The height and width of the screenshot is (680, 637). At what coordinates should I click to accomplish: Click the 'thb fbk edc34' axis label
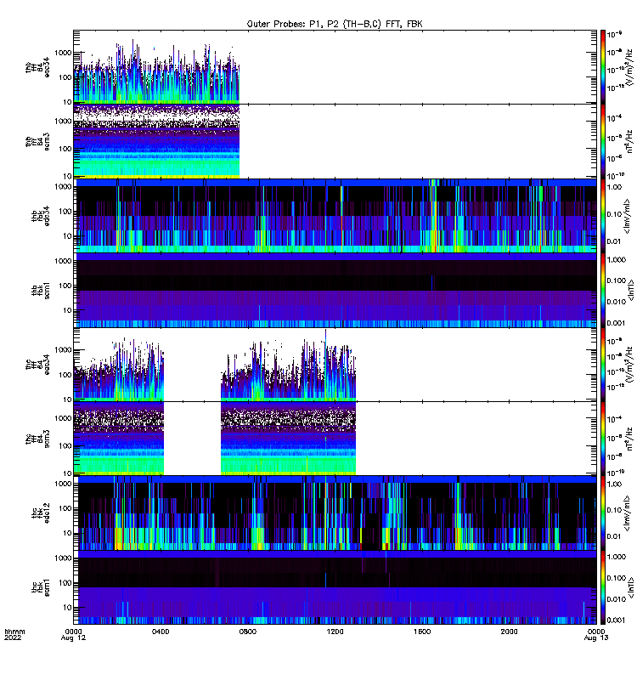pyautogui.click(x=41, y=216)
